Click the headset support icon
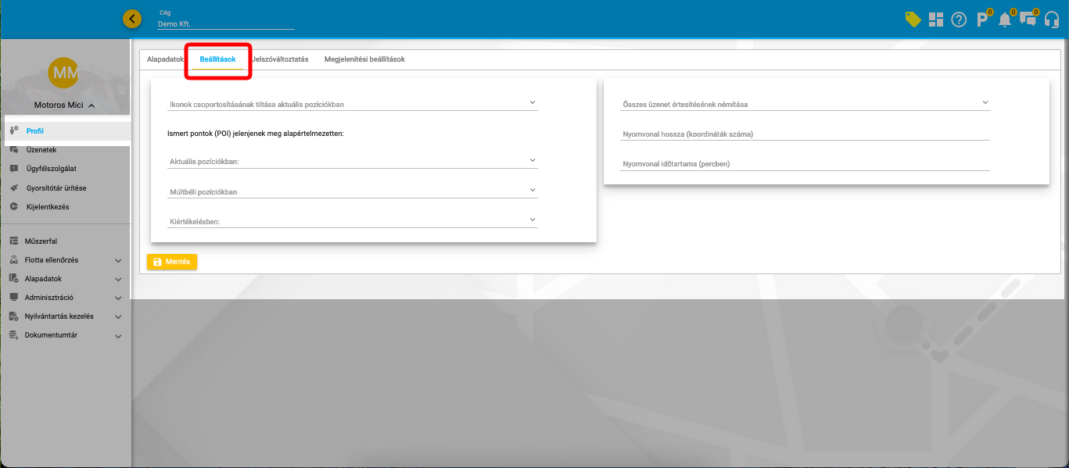The image size is (1069, 468). (x=1052, y=20)
